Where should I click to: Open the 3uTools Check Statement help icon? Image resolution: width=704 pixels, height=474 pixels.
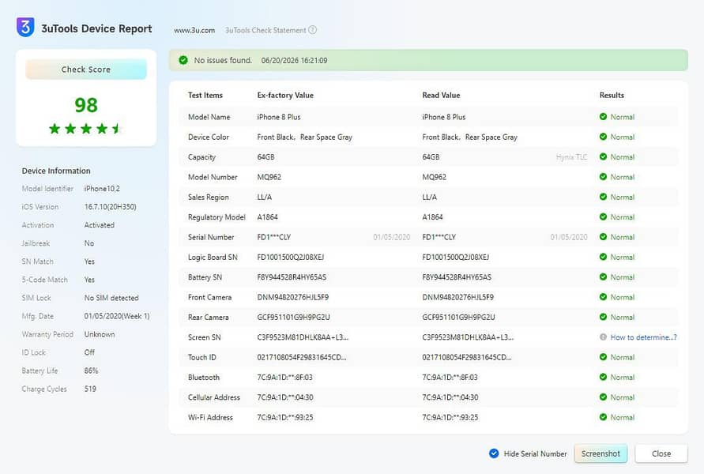(312, 30)
